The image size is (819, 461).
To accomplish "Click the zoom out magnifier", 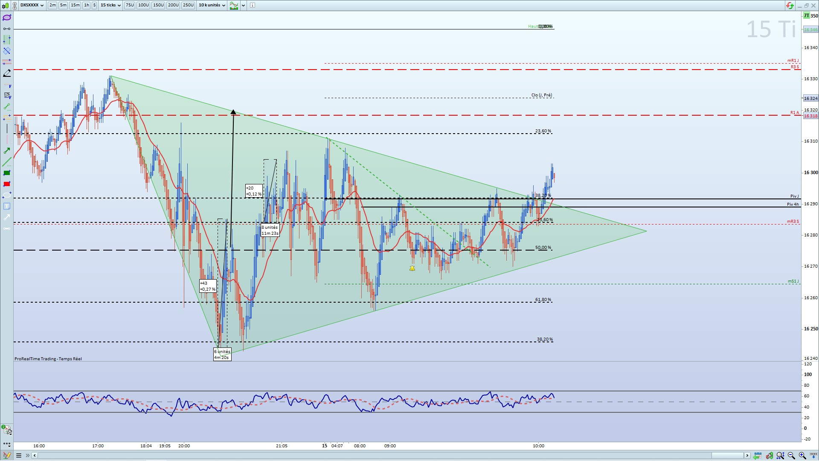I will tap(791, 455).
